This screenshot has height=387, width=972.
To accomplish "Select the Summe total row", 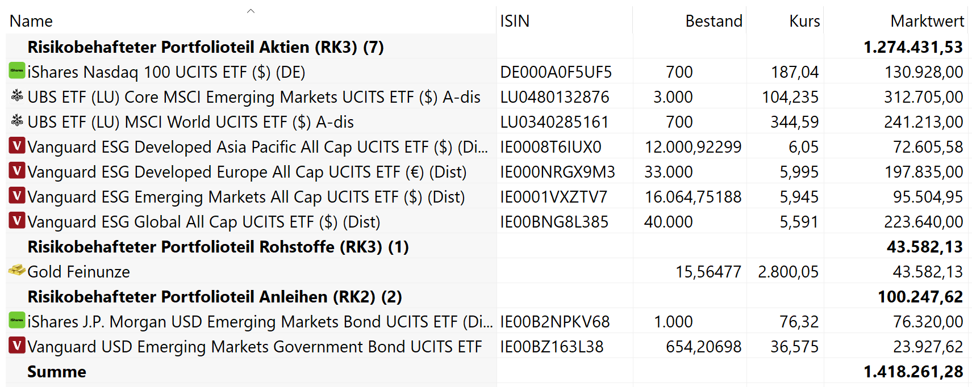I will click(x=57, y=372).
